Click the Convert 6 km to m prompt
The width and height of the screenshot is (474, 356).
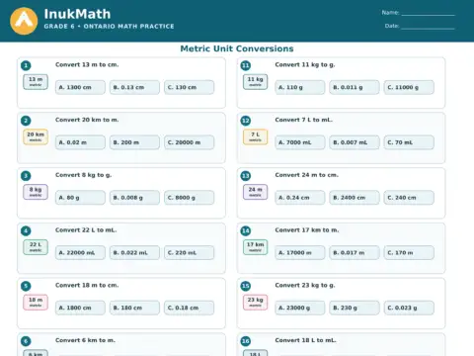pyautogui.click(x=85, y=340)
